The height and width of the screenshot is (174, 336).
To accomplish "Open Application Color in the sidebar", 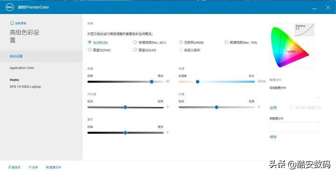I will (x=22, y=68).
